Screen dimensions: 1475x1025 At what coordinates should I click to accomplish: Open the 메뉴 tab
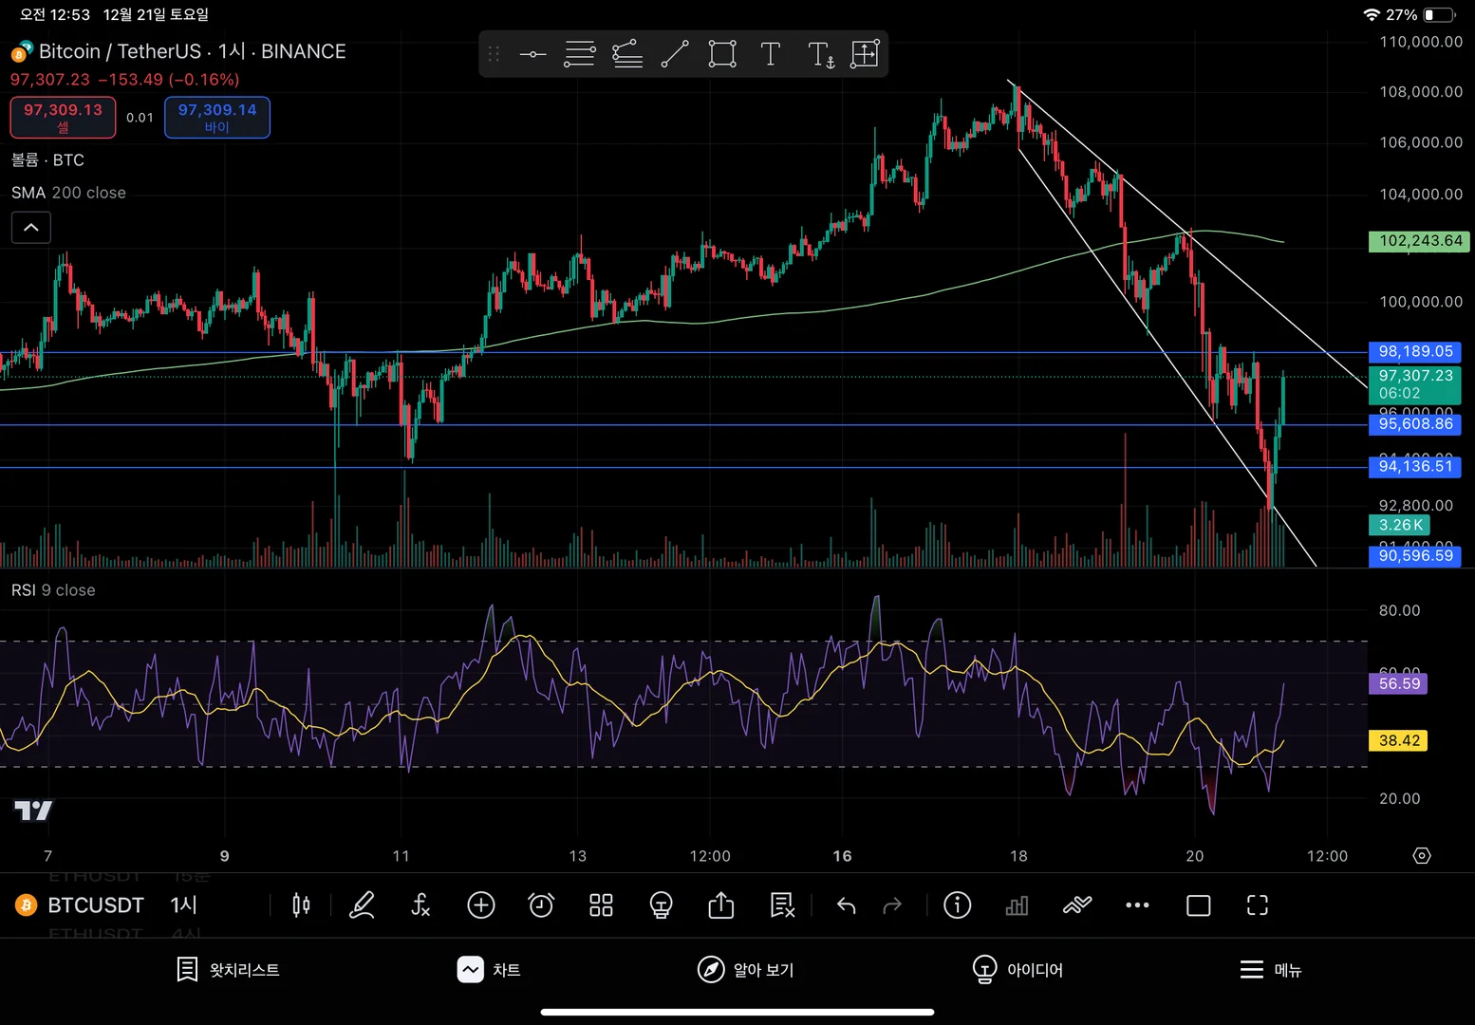[x=1271, y=970]
